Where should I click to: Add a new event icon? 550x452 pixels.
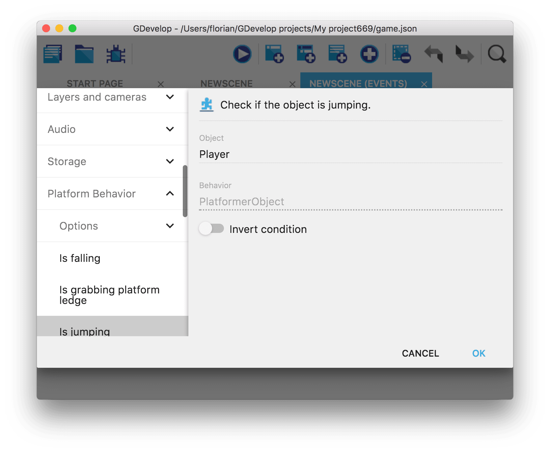click(274, 54)
